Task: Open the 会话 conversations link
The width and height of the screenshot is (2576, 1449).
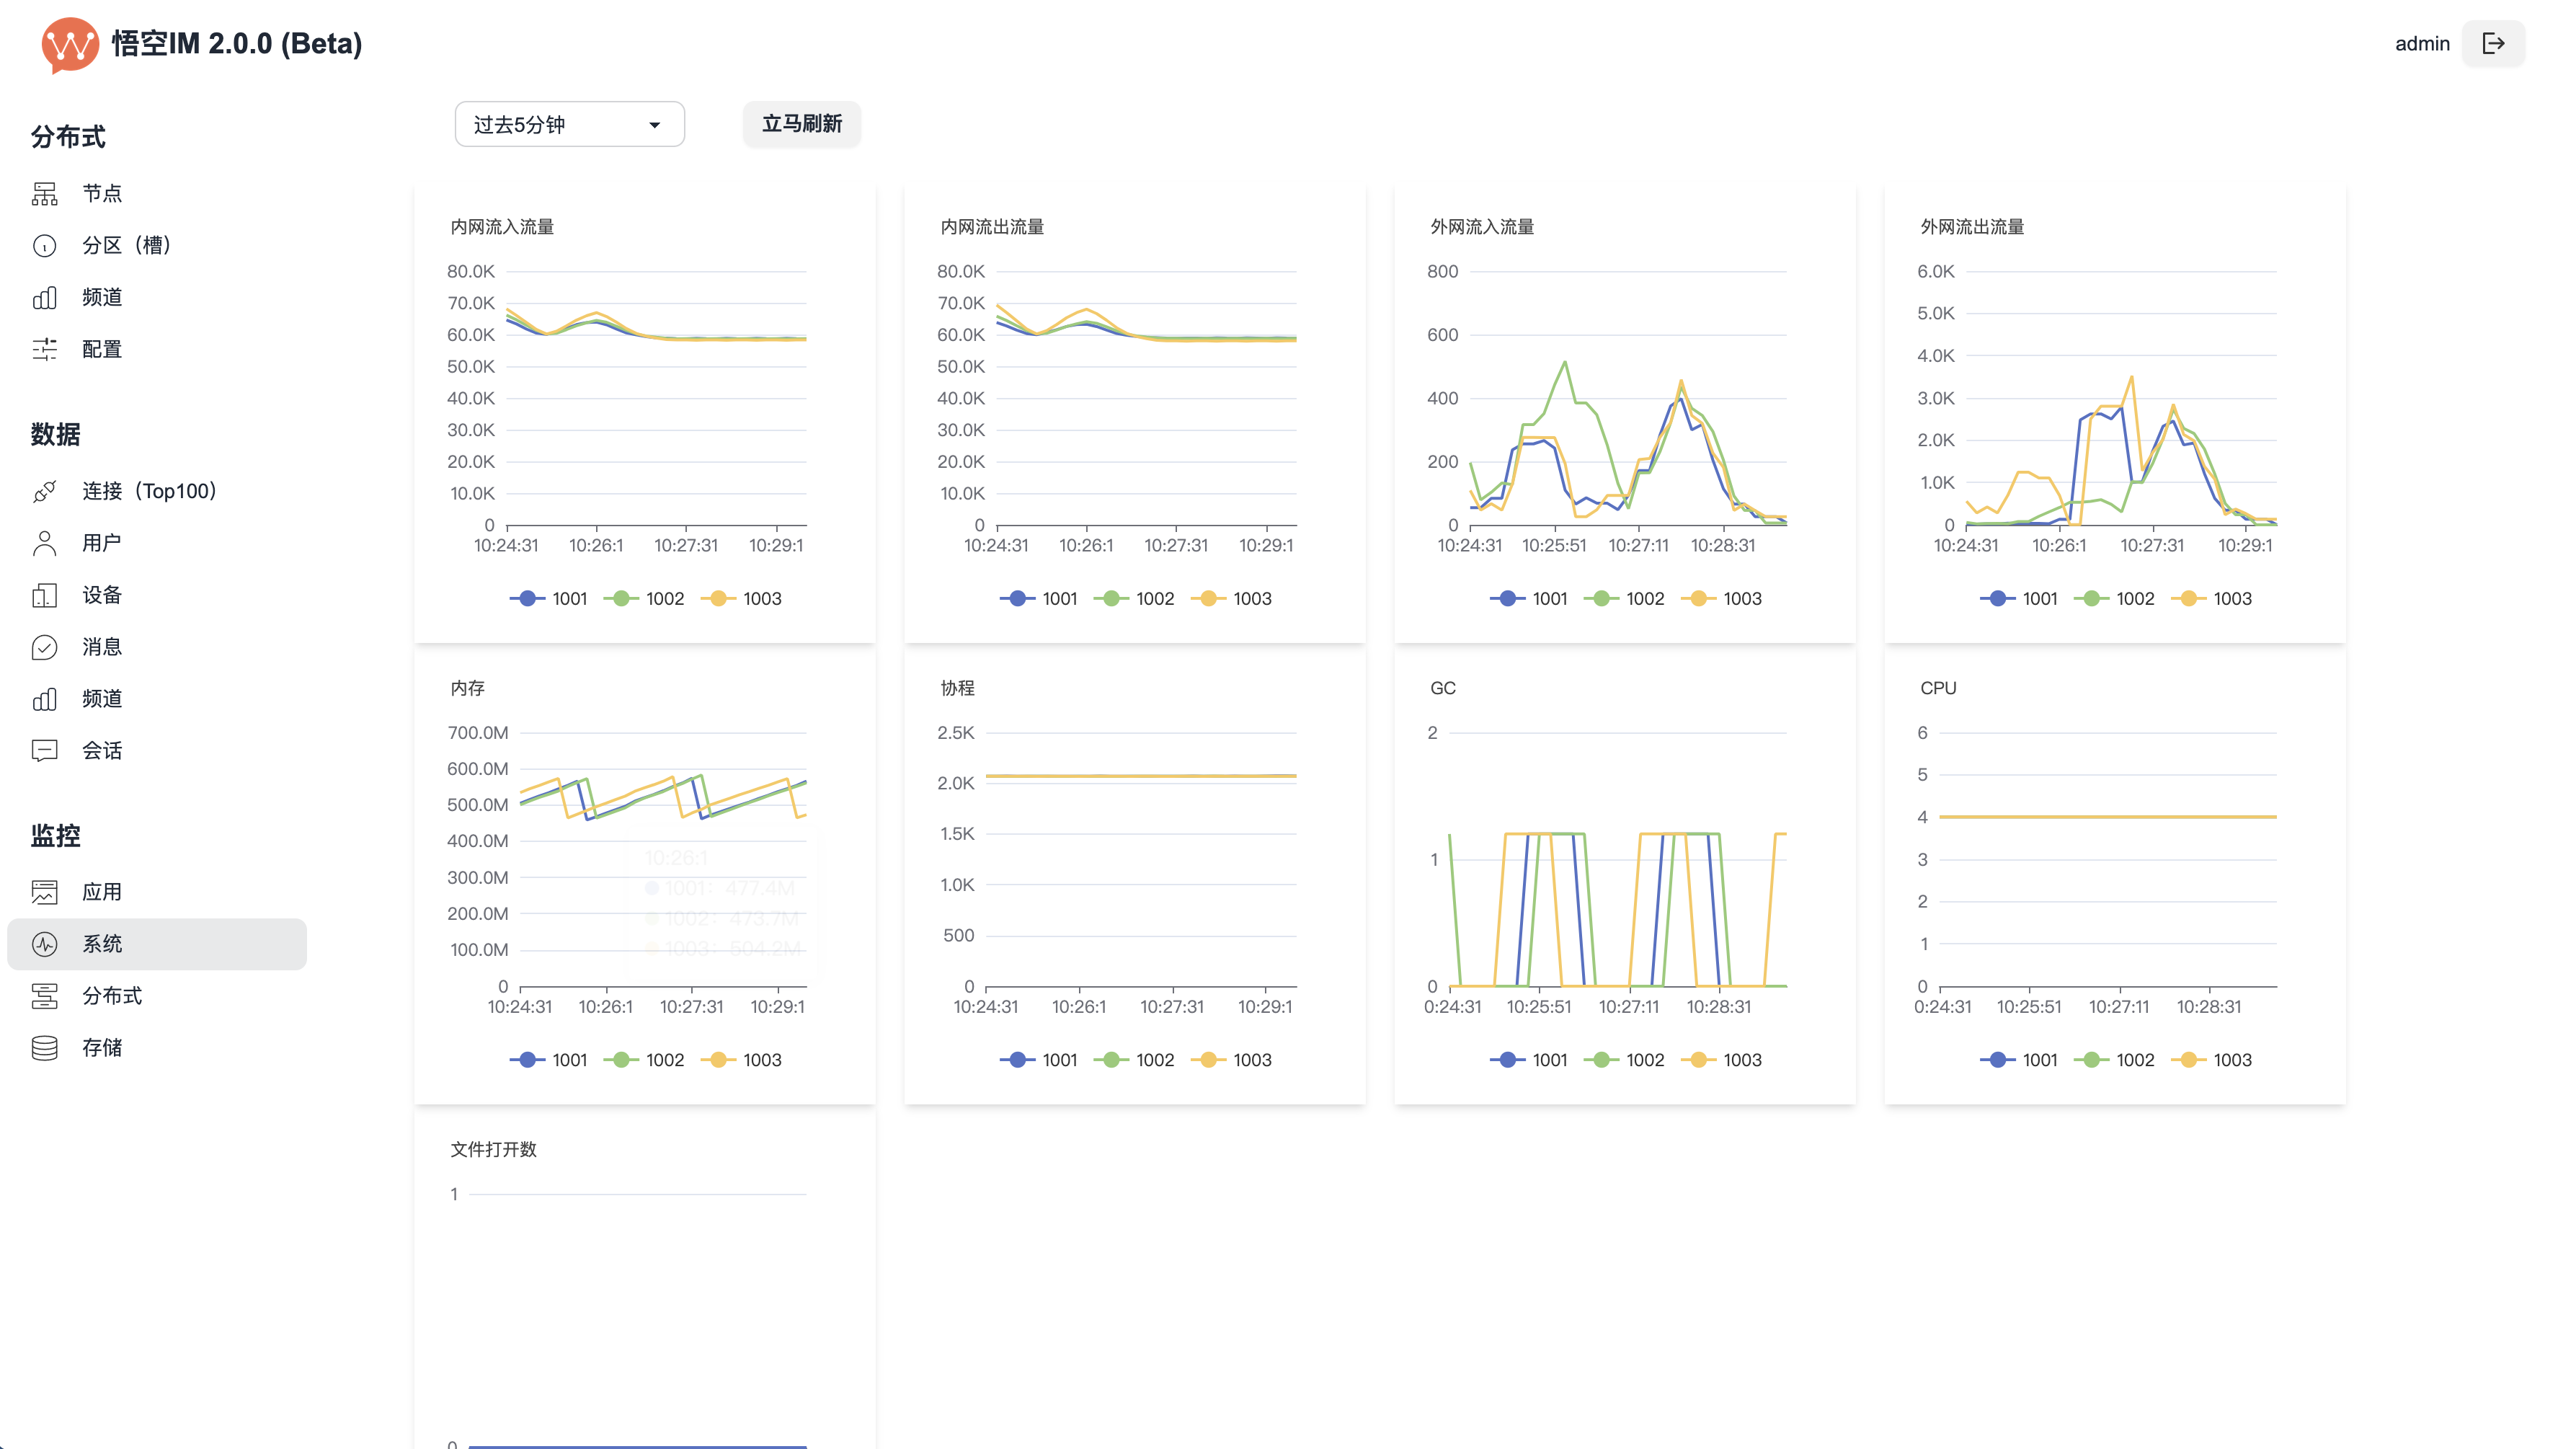Action: pos(101,750)
